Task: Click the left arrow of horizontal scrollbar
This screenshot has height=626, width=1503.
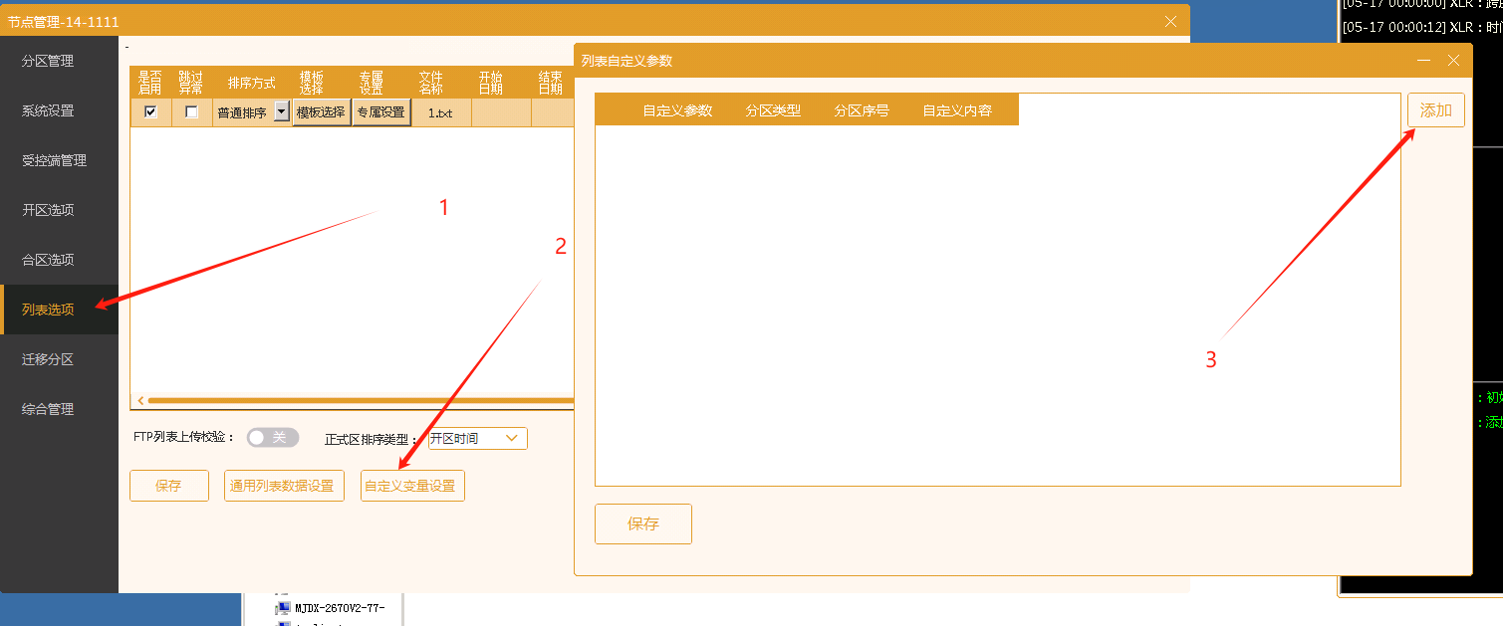Action: point(140,401)
